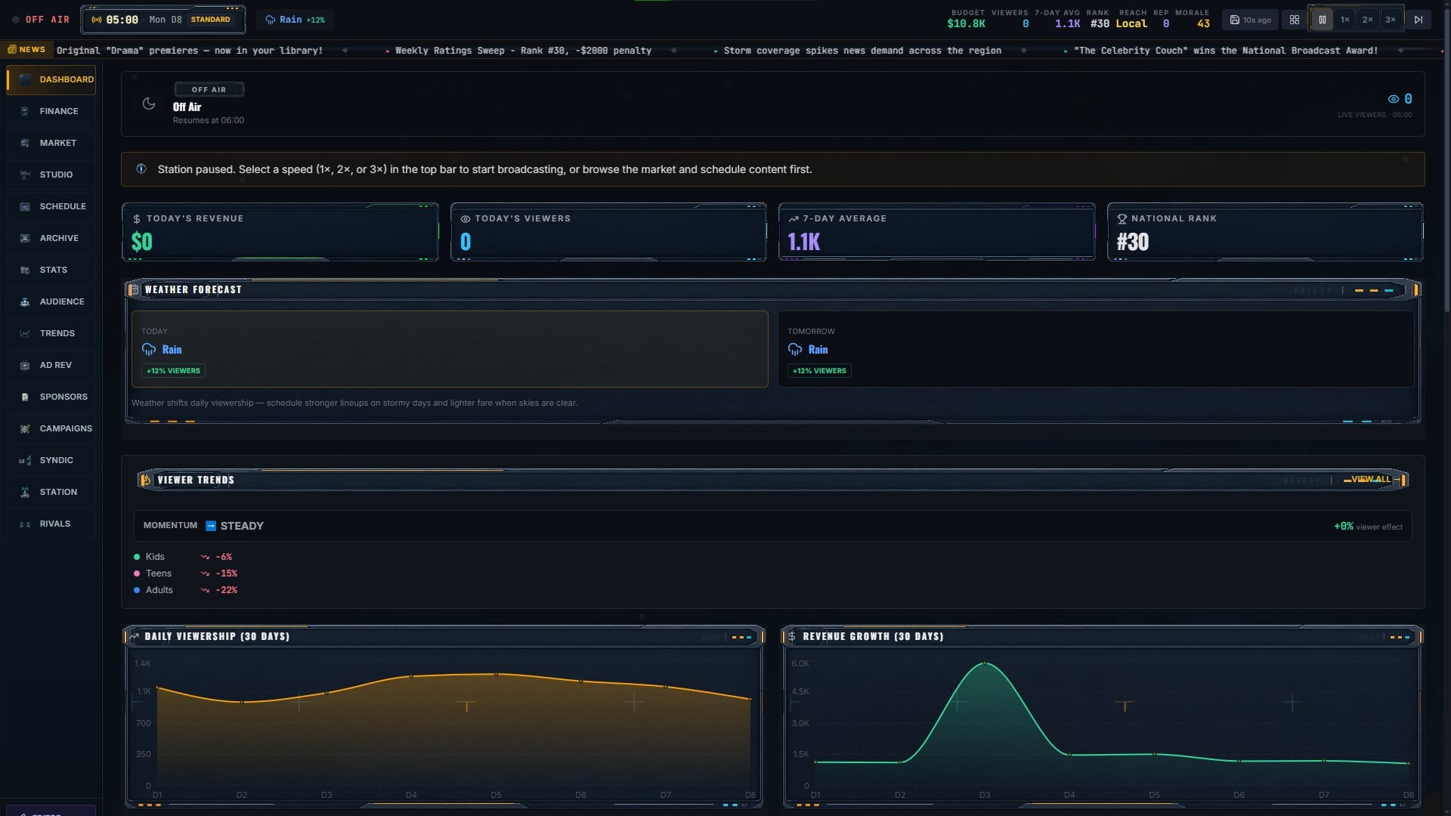Open the Ad Rev page
The height and width of the screenshot is (816, 1451).
(51, 365)
